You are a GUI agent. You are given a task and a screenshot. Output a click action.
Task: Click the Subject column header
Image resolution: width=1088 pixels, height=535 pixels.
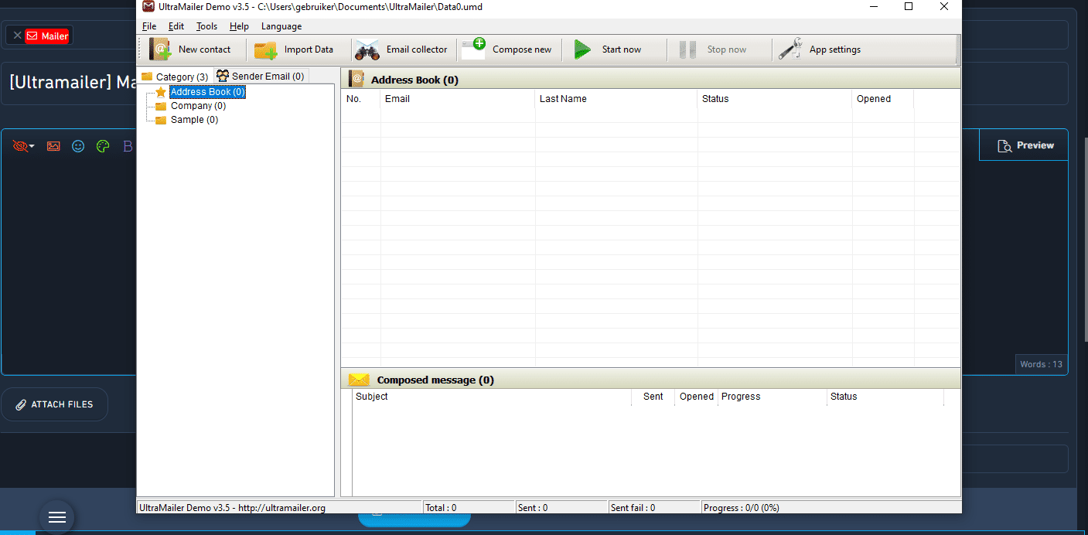(492, 397)
